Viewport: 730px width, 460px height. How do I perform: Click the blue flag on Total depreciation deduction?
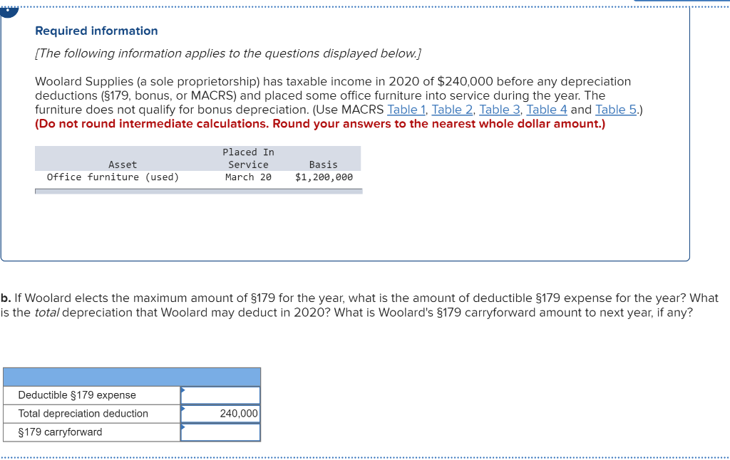point(185,409)
